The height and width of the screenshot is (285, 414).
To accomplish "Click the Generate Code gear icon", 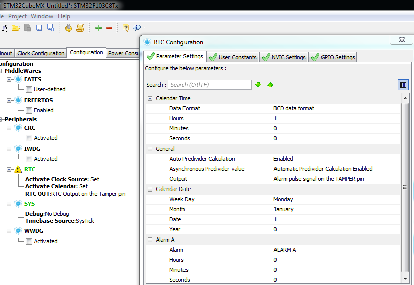I will coord(69,28).
